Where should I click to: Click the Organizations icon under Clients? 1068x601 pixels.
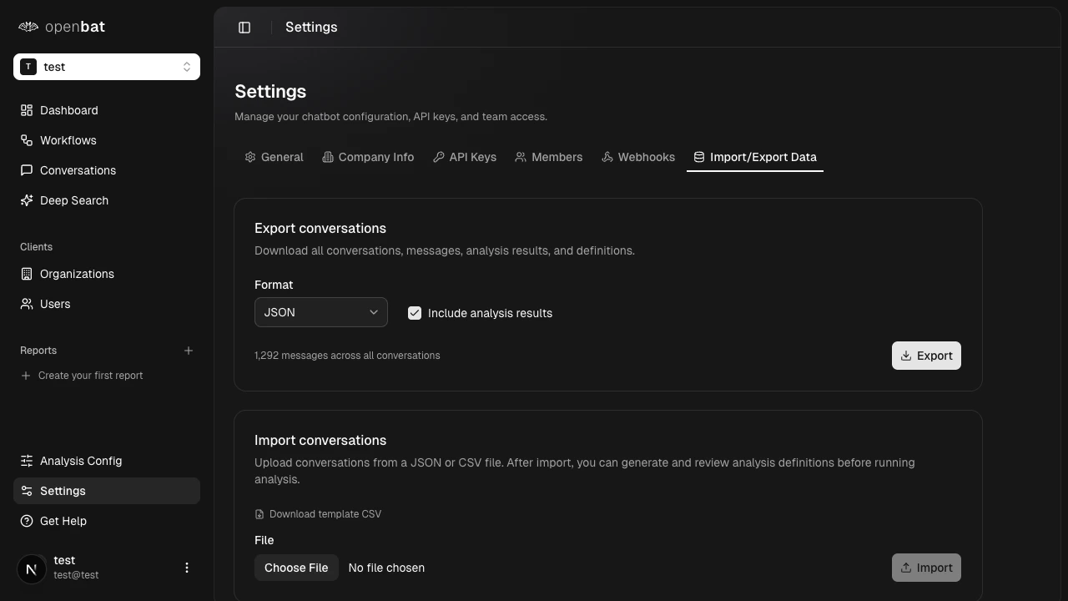26,274
